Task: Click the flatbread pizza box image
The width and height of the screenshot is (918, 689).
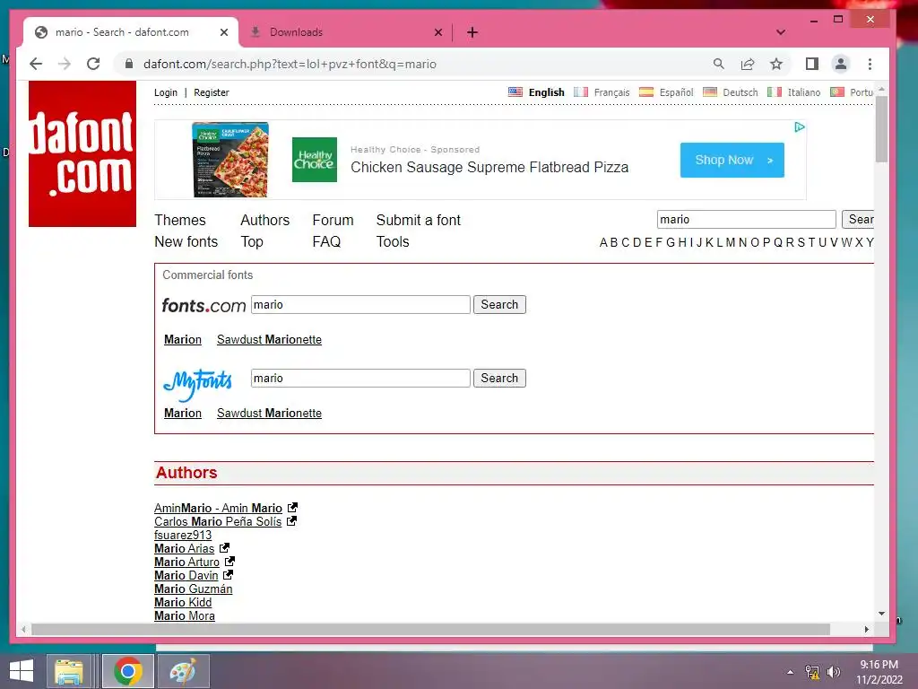Action: pos(230,160)
